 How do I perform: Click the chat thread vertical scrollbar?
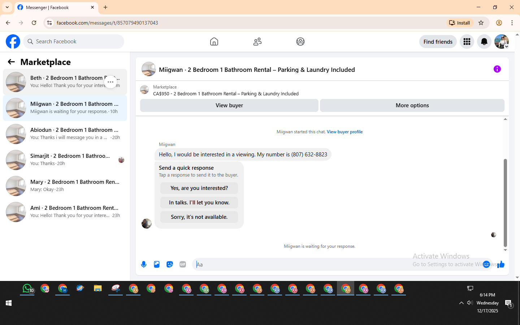tap(505, 202)
